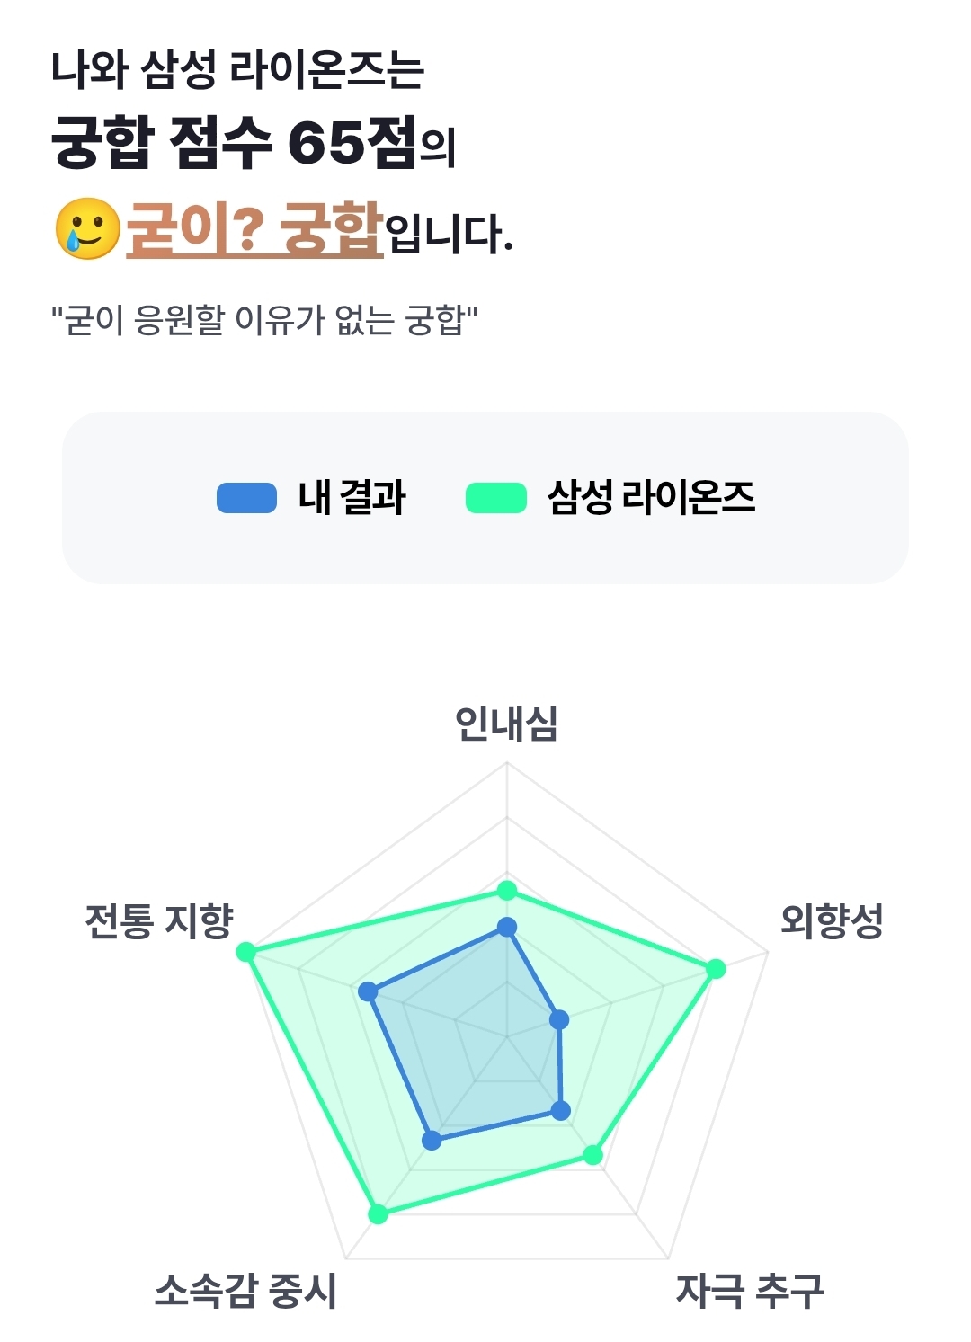The image size is (971, 1342).
Task: Select the green data point on 인내심 axis
Action: coord(507,891)
